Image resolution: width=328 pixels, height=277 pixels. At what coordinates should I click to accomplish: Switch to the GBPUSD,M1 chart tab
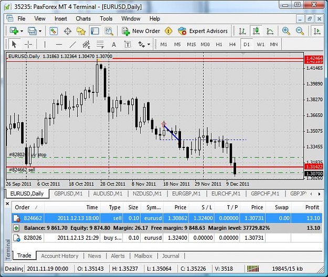68,194
